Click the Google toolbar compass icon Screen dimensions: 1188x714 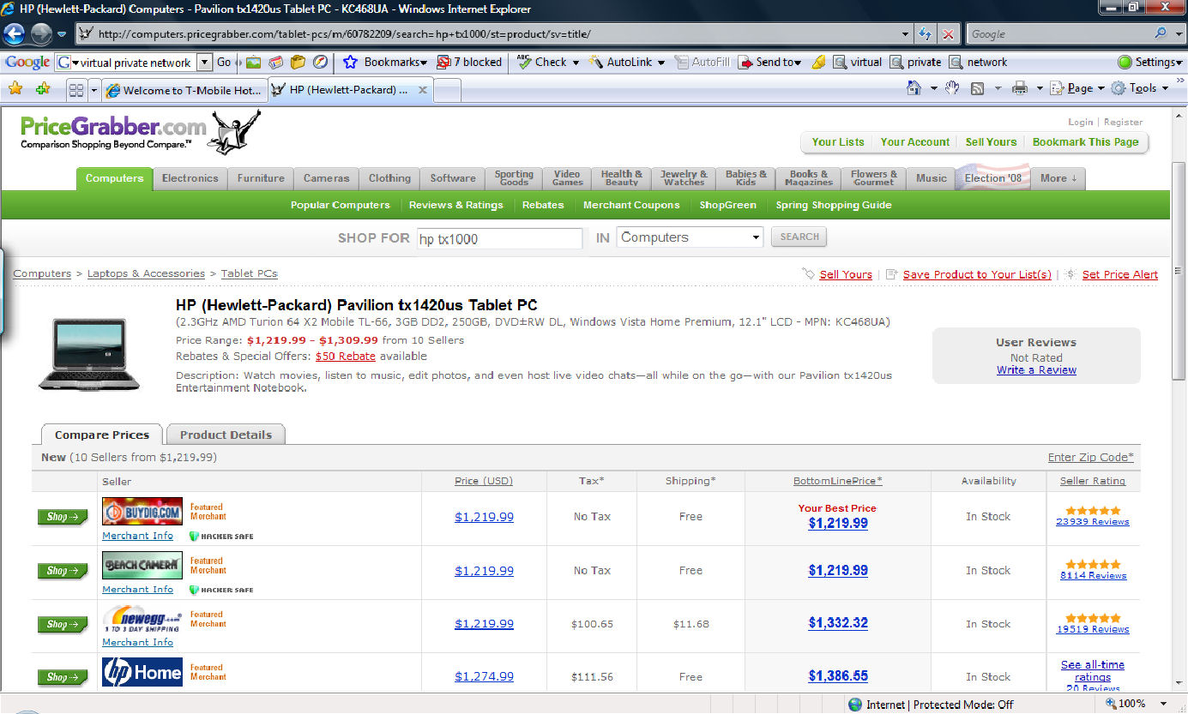pyautogui.click(x=320, y=62)
